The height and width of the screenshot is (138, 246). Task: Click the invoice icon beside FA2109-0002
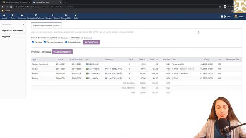pos(87,74)
